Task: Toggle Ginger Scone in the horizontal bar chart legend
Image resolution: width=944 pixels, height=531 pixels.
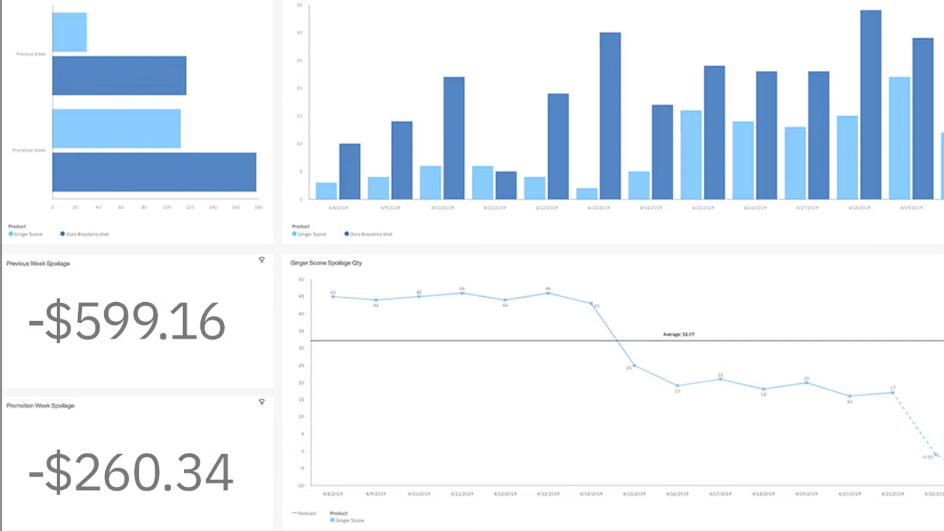Action: 26,234
